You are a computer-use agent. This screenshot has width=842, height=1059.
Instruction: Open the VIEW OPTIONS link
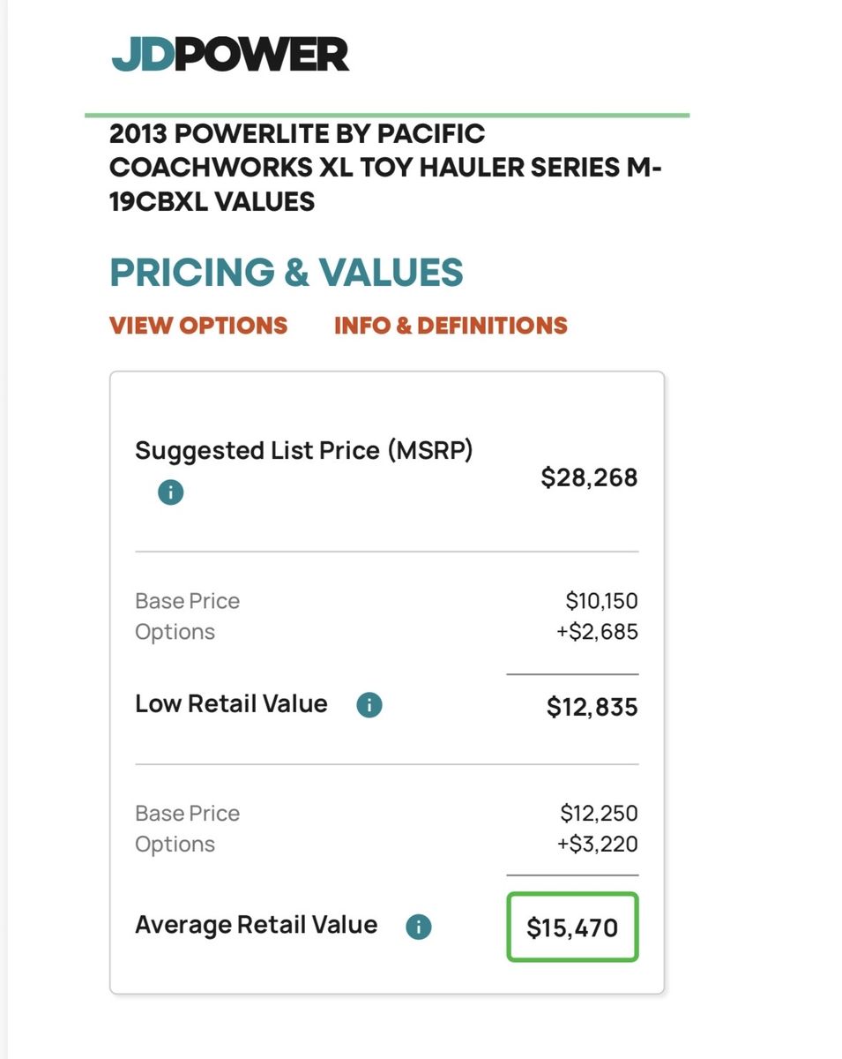198,326
